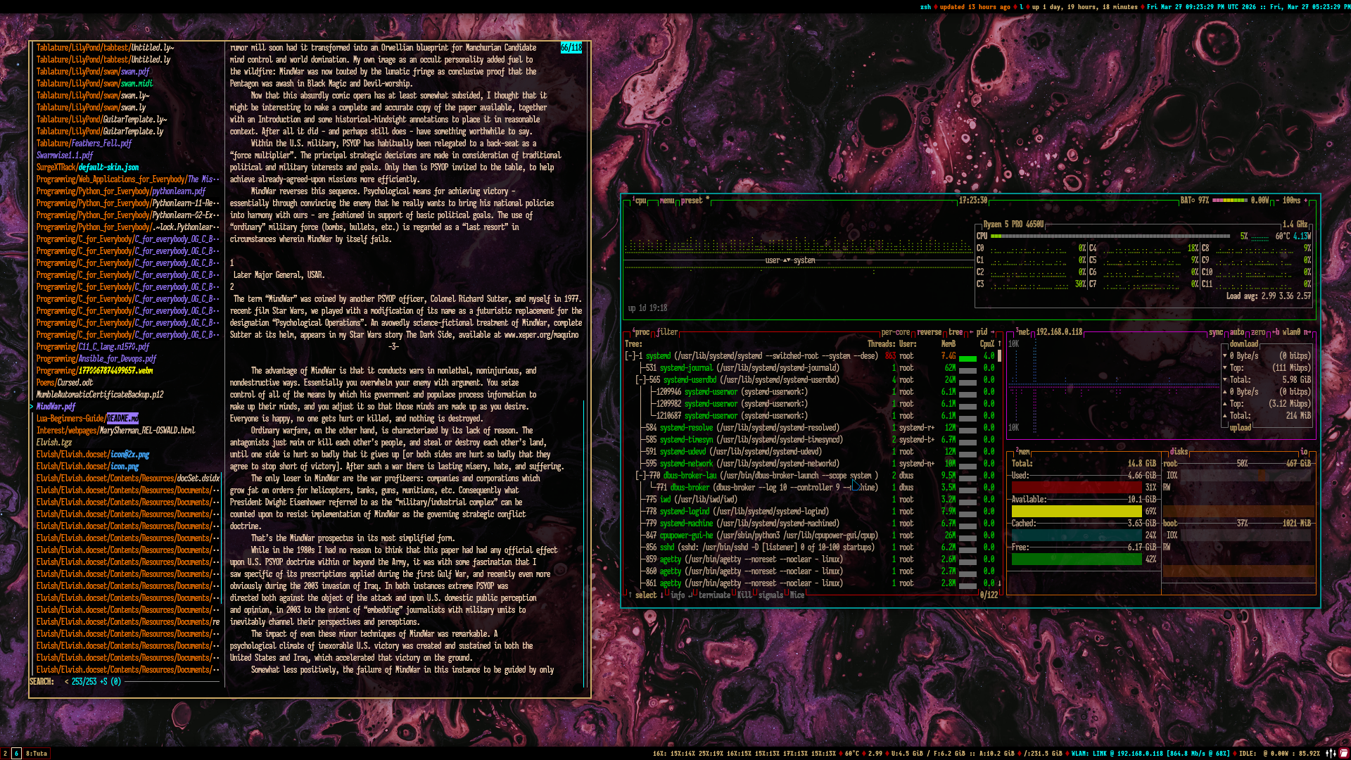Click terminate in the proc footer
Viewport: 1351px width, 760px height.
(x=714, y=595)
